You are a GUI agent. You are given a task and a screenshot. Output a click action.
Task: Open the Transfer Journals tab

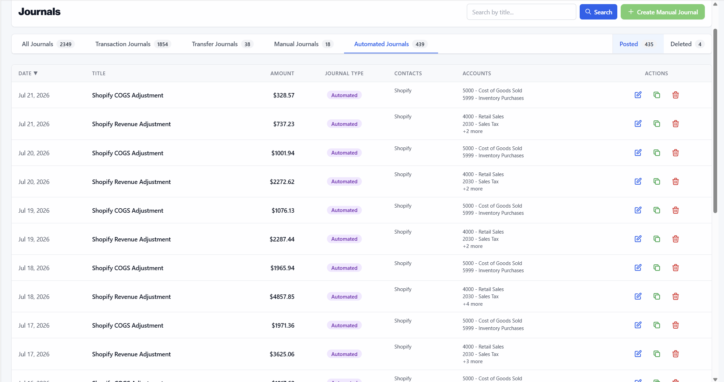(x=222, y=44)
